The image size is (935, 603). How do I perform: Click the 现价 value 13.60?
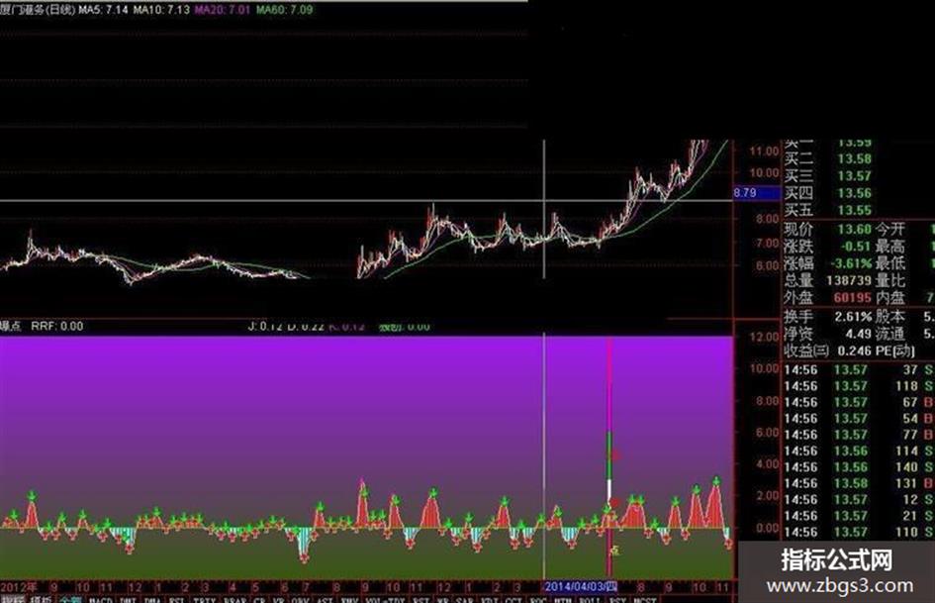(x=855, y=230)
